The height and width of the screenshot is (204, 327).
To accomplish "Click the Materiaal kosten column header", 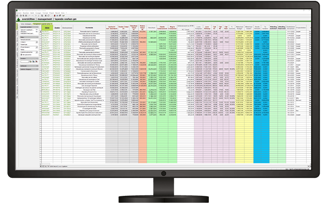I will 249,28.
